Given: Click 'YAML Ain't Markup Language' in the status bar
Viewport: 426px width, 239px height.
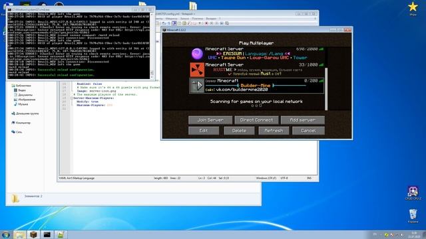Looking at the screenshot, I should [77, 178].
